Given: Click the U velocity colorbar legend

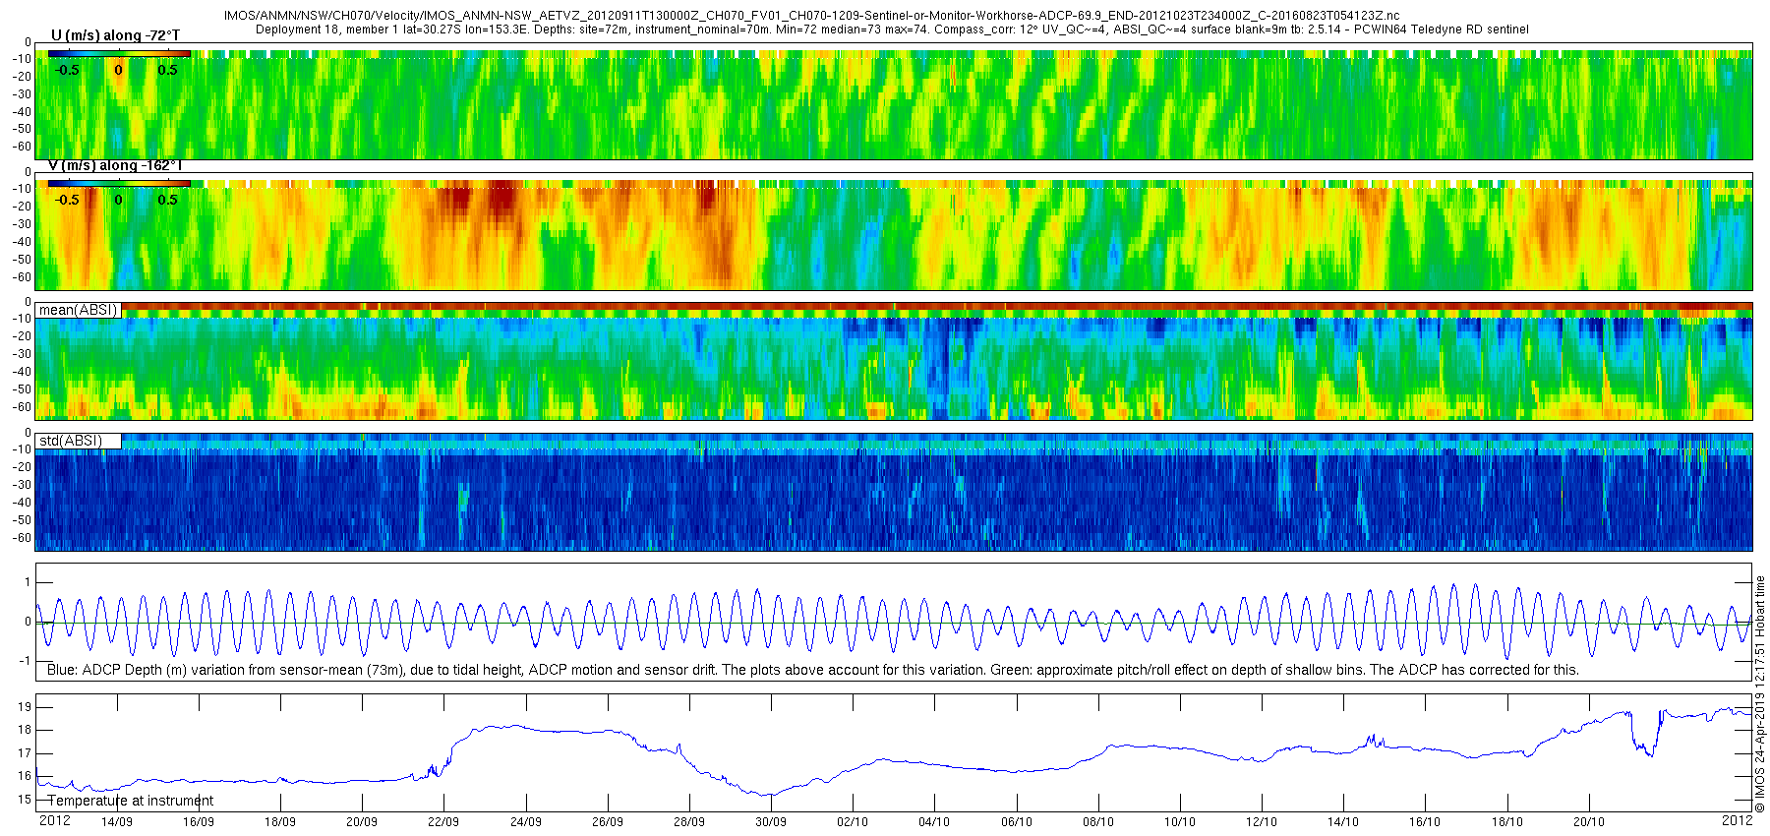Looking at the screenshot, I should [x=119, y=53].
